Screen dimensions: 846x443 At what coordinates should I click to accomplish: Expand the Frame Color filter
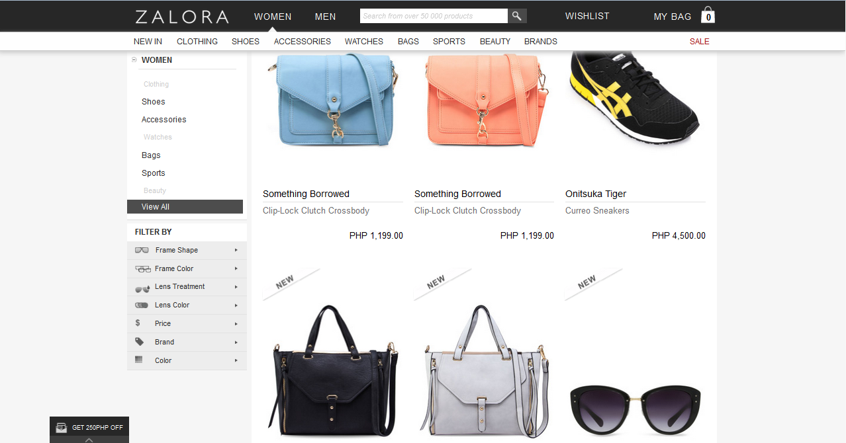236,268
